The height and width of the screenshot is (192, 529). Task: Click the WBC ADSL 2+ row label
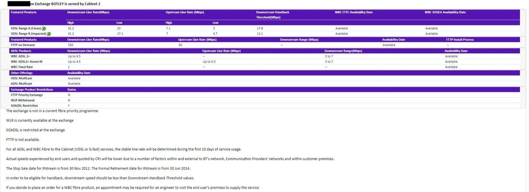[x=22, y=56]
